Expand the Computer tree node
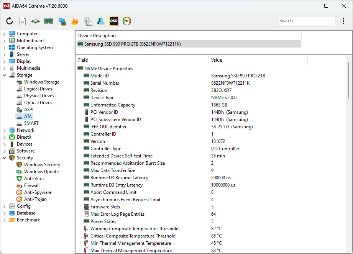Screen dimensions: 353x254 pos(5,34)
